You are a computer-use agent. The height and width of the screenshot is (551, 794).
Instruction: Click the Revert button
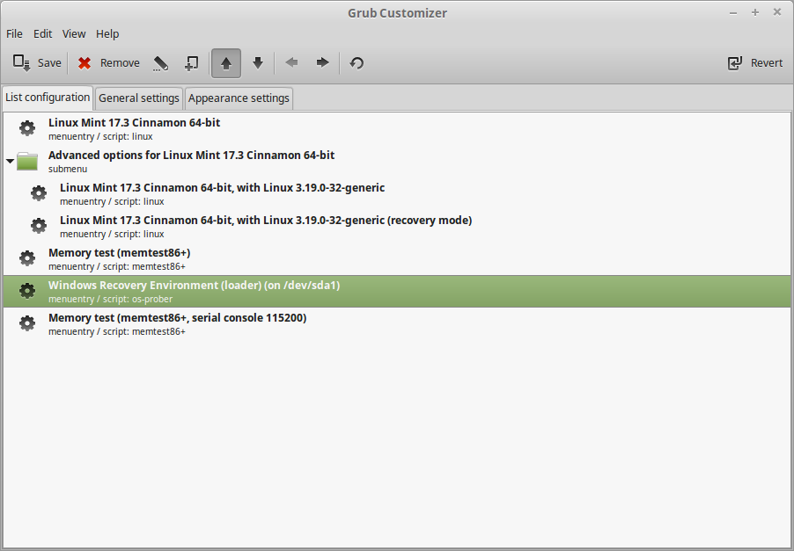755,63
